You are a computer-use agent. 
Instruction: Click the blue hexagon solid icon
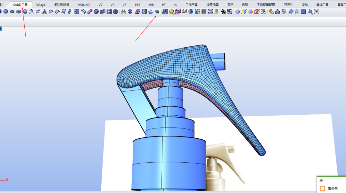[x=191, y=12]
